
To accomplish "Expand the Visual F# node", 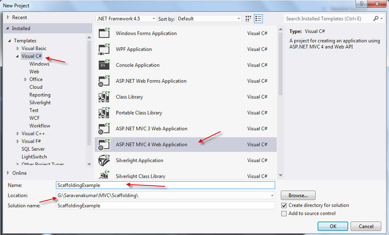I will (x=18, y=141).
